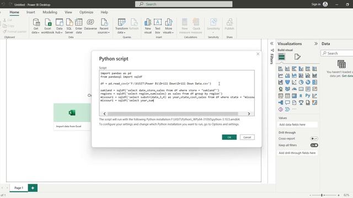Select the Funnel chart visual

click(x=287, y=82)
